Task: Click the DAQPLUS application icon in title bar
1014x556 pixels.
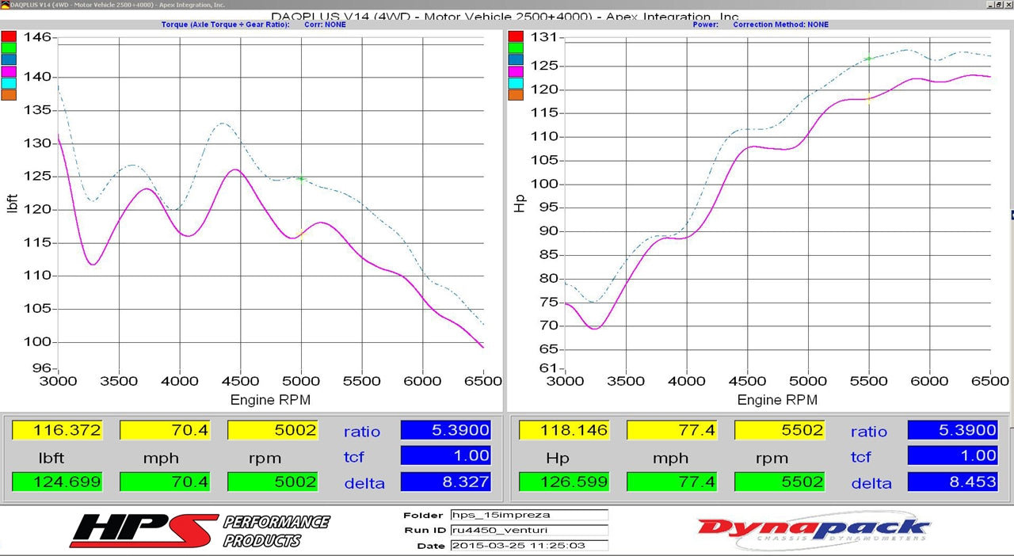Action: [x=5, y=4]
